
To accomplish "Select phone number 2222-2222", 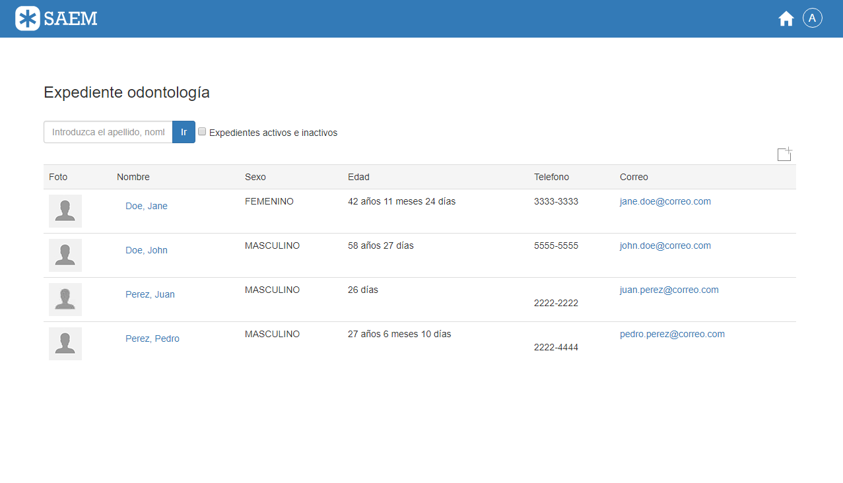I will [x=556, y=303].
